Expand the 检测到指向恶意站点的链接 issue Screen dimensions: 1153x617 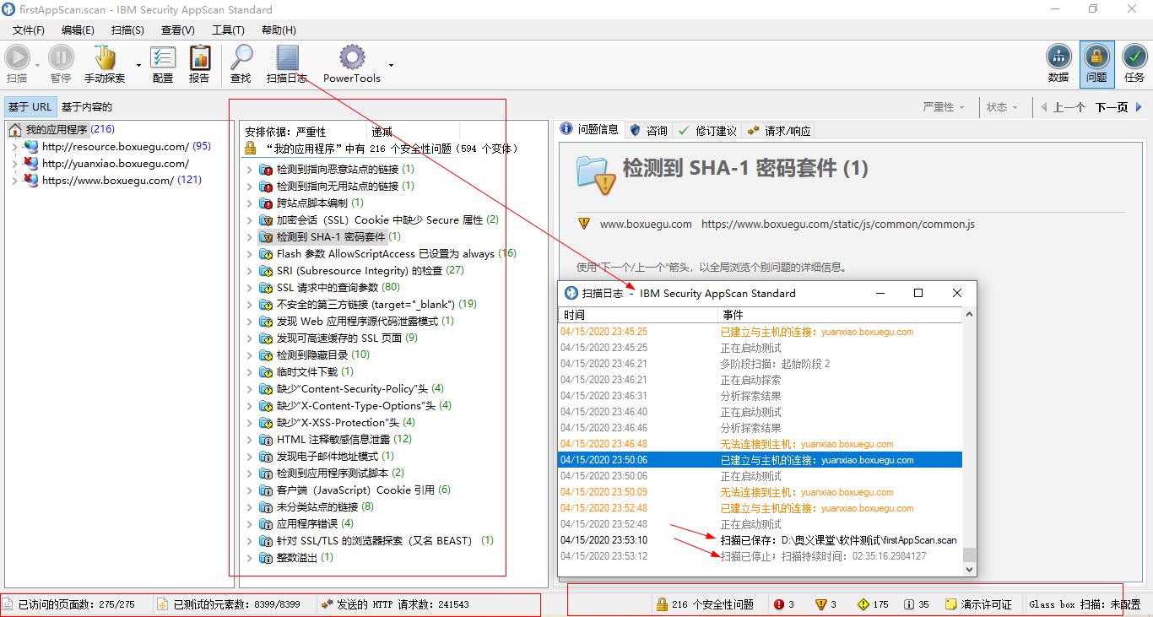point(250,170)
